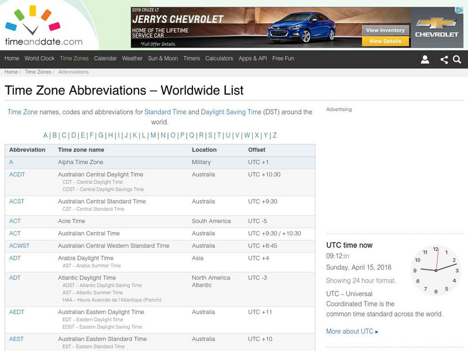Screen dimensions: 468x351
Task: Open the Time Zones menu
Action: click(74, 58)
